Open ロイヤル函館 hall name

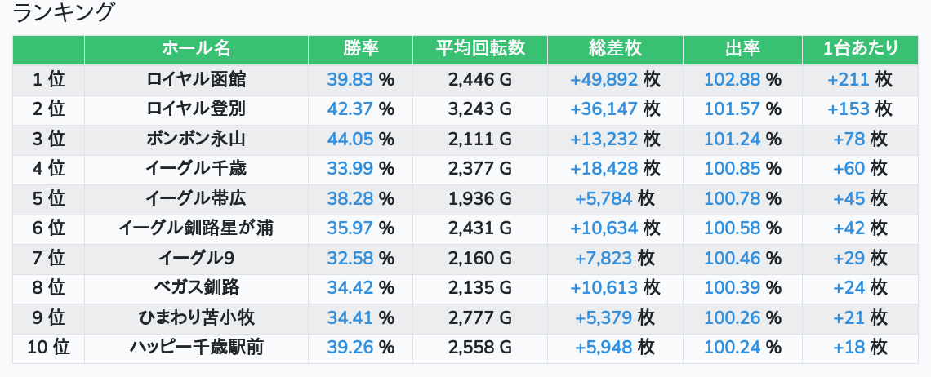196,80
